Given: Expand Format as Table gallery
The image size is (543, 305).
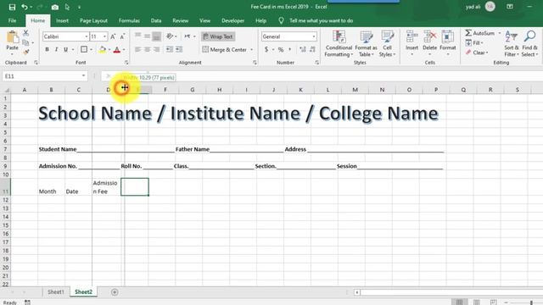Looking at the screenshot, I should pos(366,44).
